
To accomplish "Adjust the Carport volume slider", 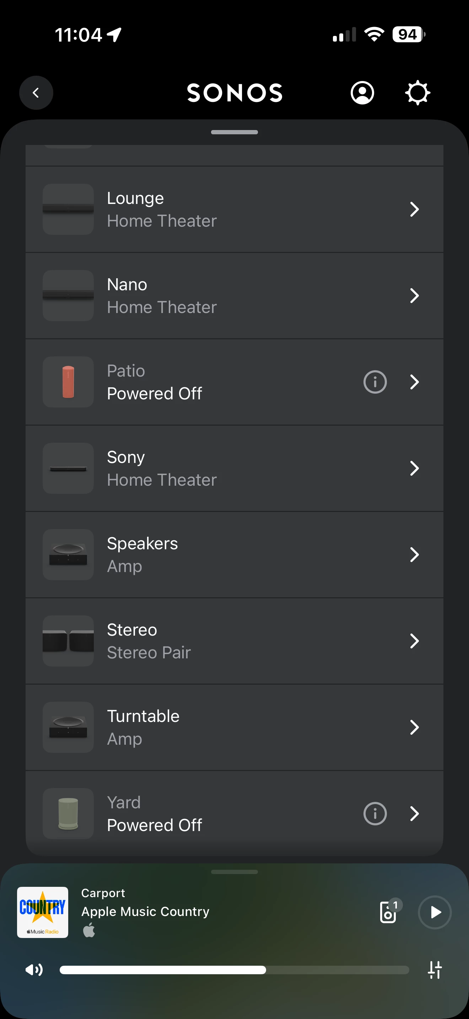I will pyautogui.click(x=234, y=970).
